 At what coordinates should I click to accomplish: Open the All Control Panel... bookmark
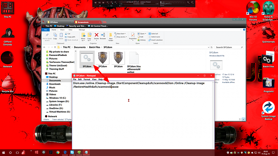click(98, 26)
